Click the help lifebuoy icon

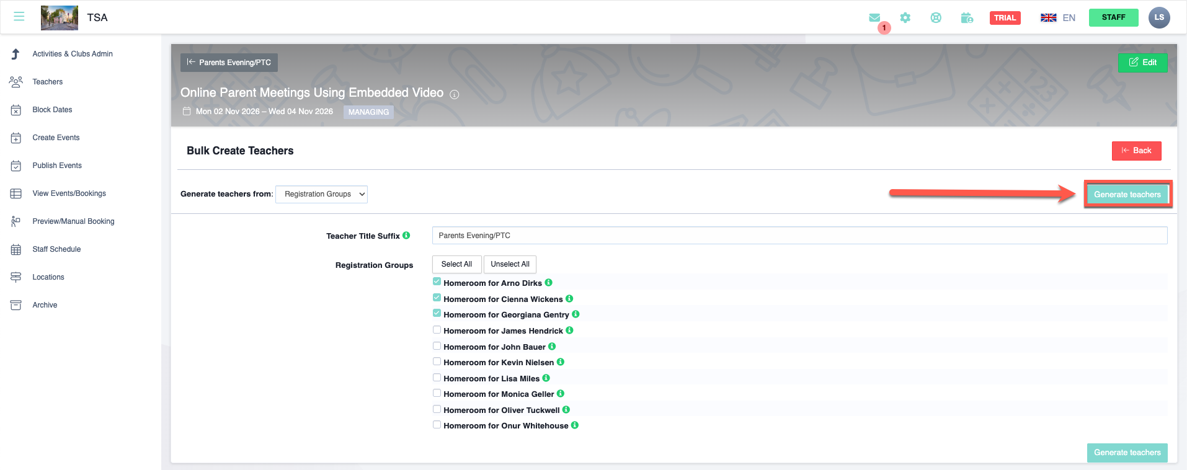pyautogui.click(x=936, y=17)
